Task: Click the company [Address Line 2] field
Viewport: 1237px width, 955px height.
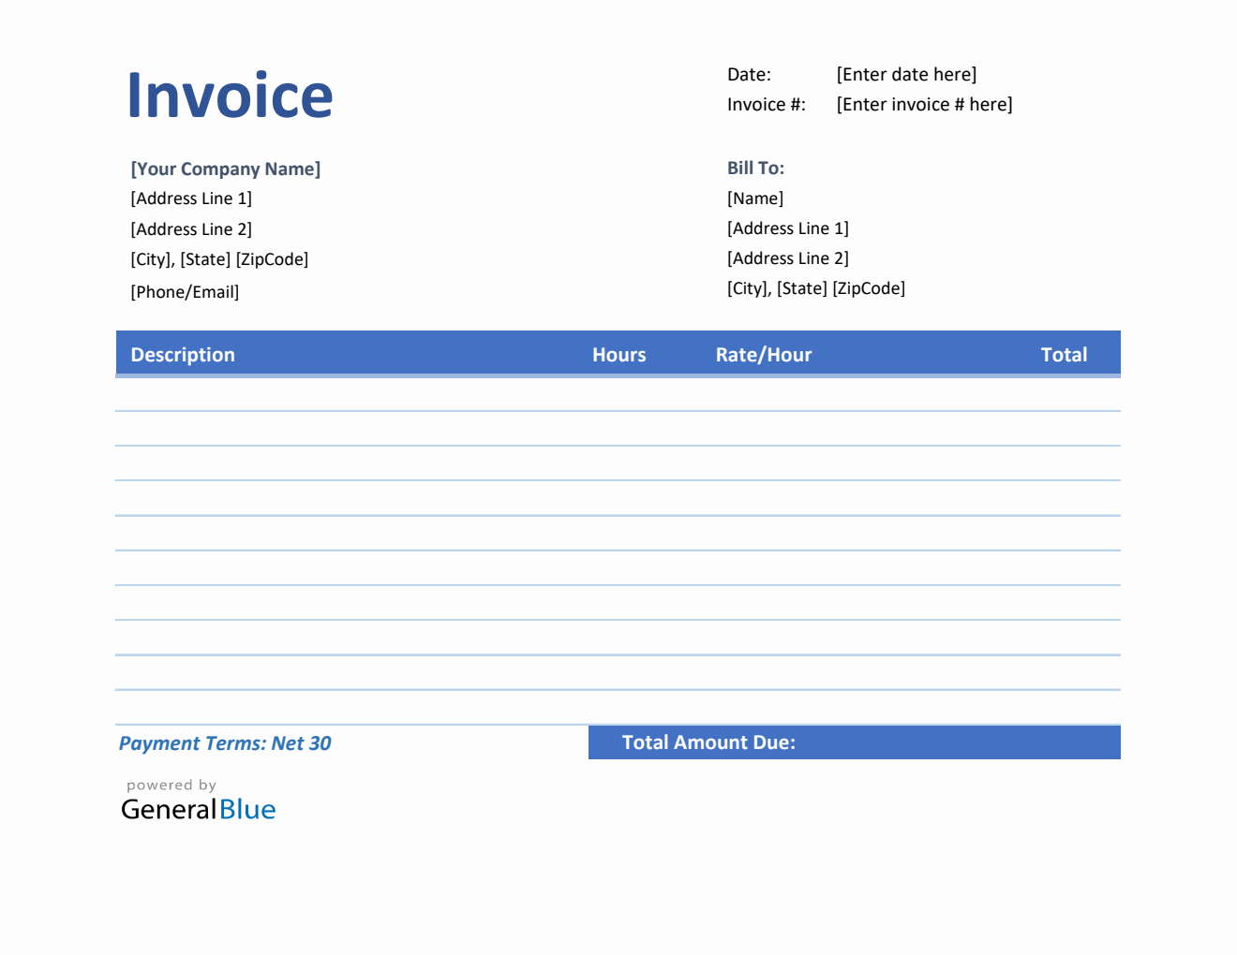Action: tap(190, 228)
